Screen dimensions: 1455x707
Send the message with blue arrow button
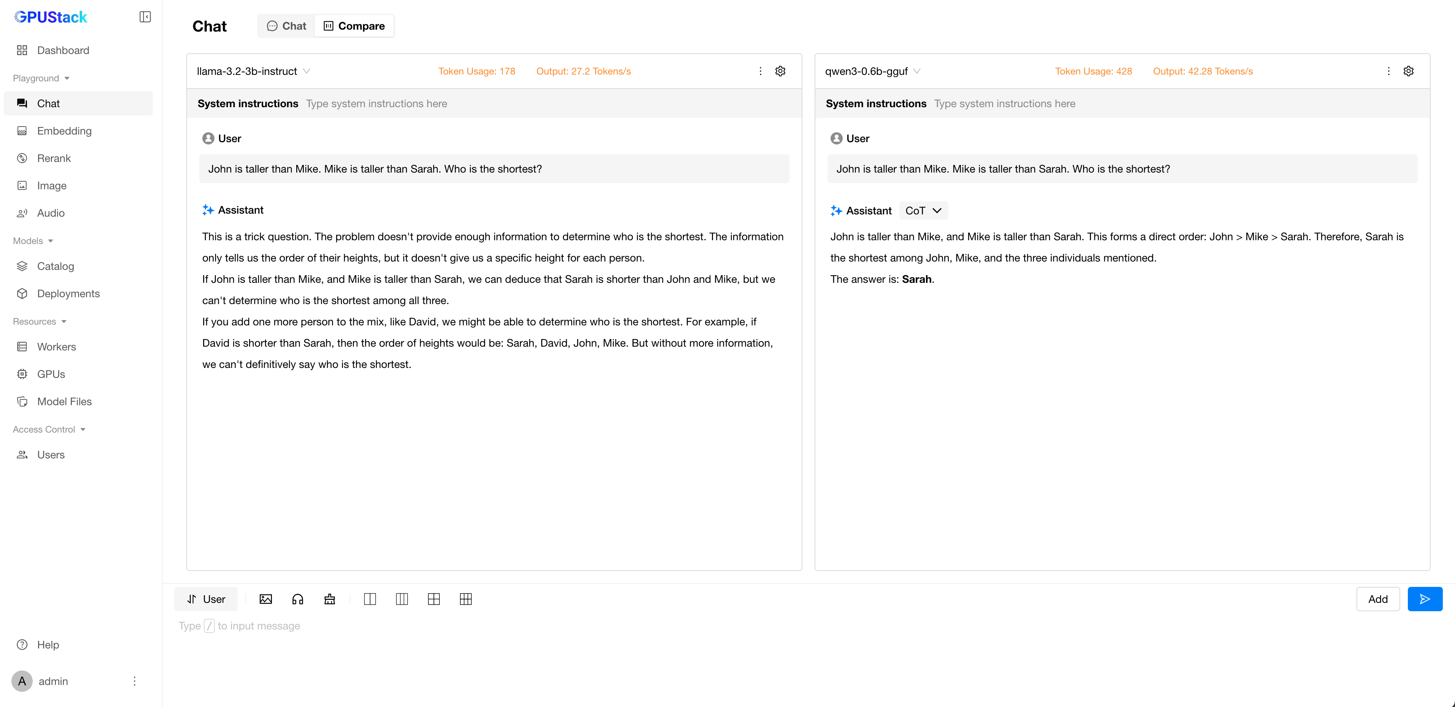(1425, 599)
